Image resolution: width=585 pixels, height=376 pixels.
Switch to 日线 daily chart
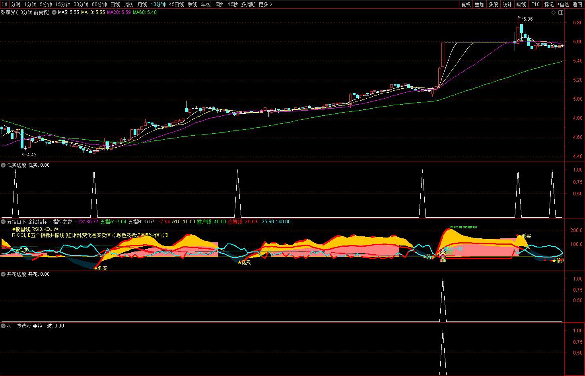point(115,4)
